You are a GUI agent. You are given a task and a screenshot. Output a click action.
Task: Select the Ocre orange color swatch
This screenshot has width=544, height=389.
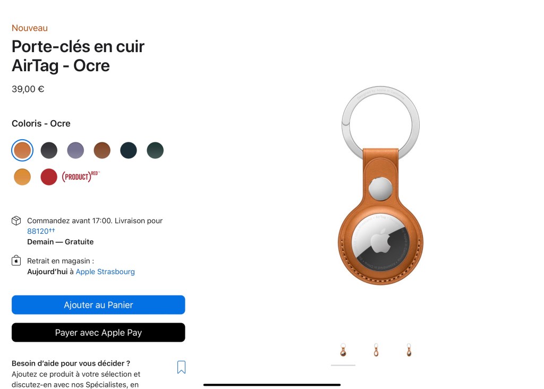point(22,150)
